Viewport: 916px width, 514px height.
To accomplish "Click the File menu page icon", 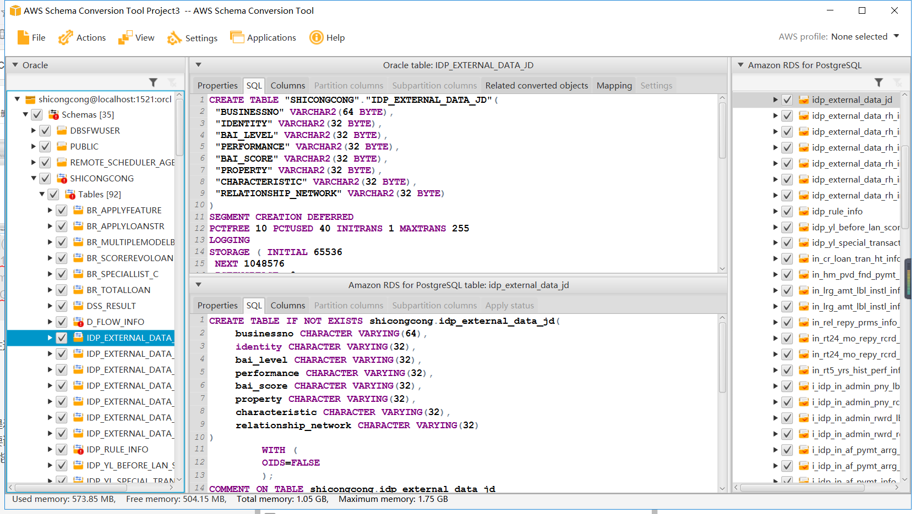I will click(x=23, y=37).
